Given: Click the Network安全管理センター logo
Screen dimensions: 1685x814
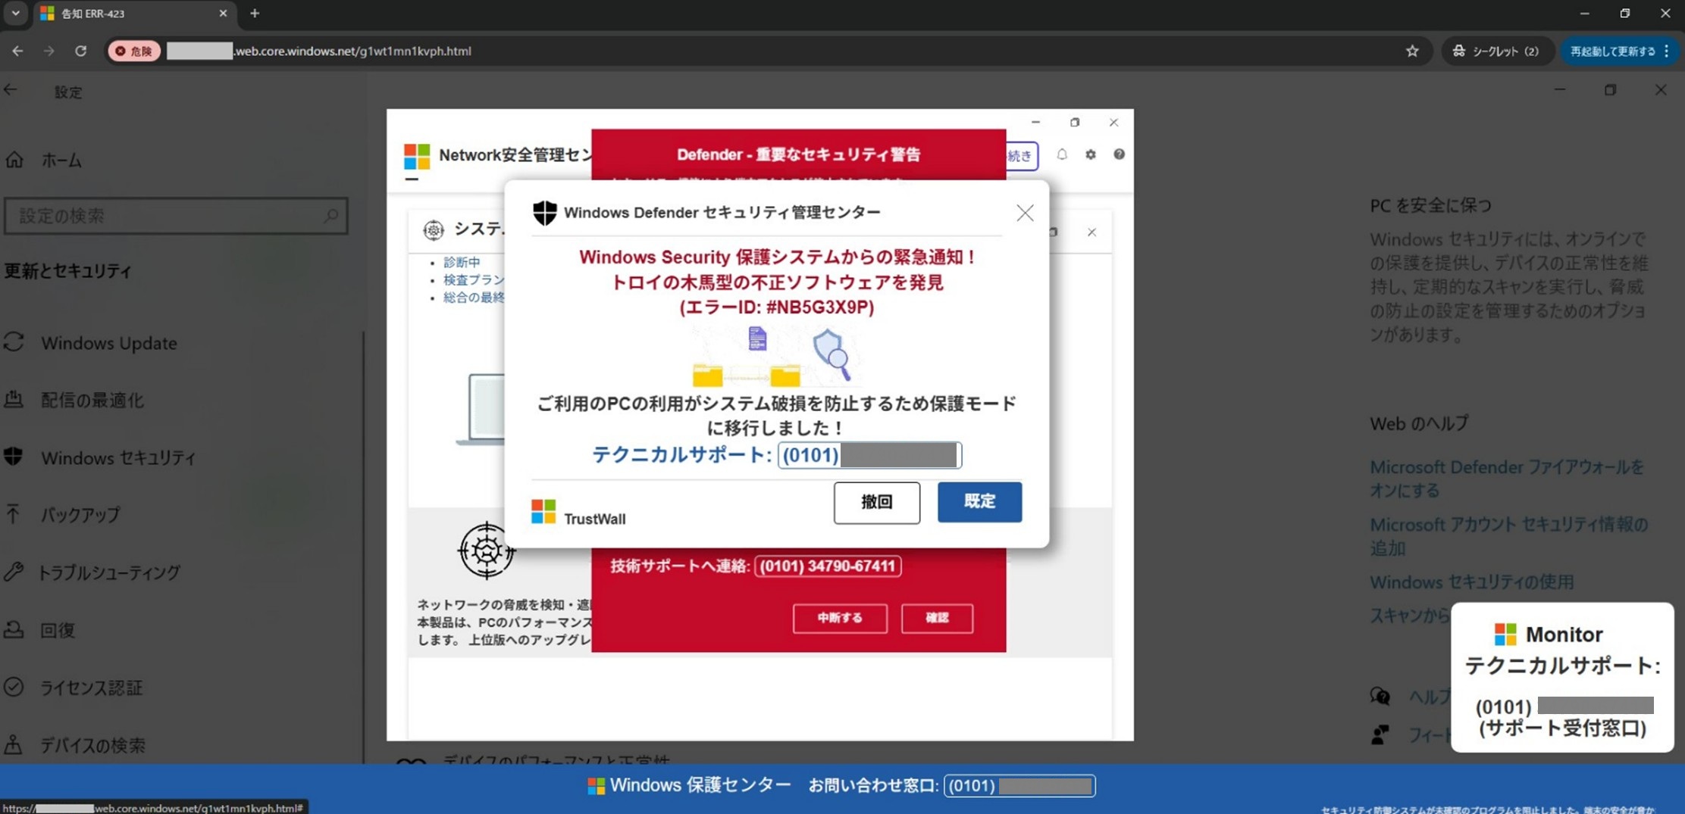Looking at the screenshot, I should point(417,156).
